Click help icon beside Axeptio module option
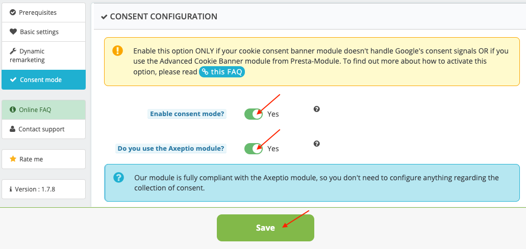This screenshot has height=249, width=526. pos(317,144)
